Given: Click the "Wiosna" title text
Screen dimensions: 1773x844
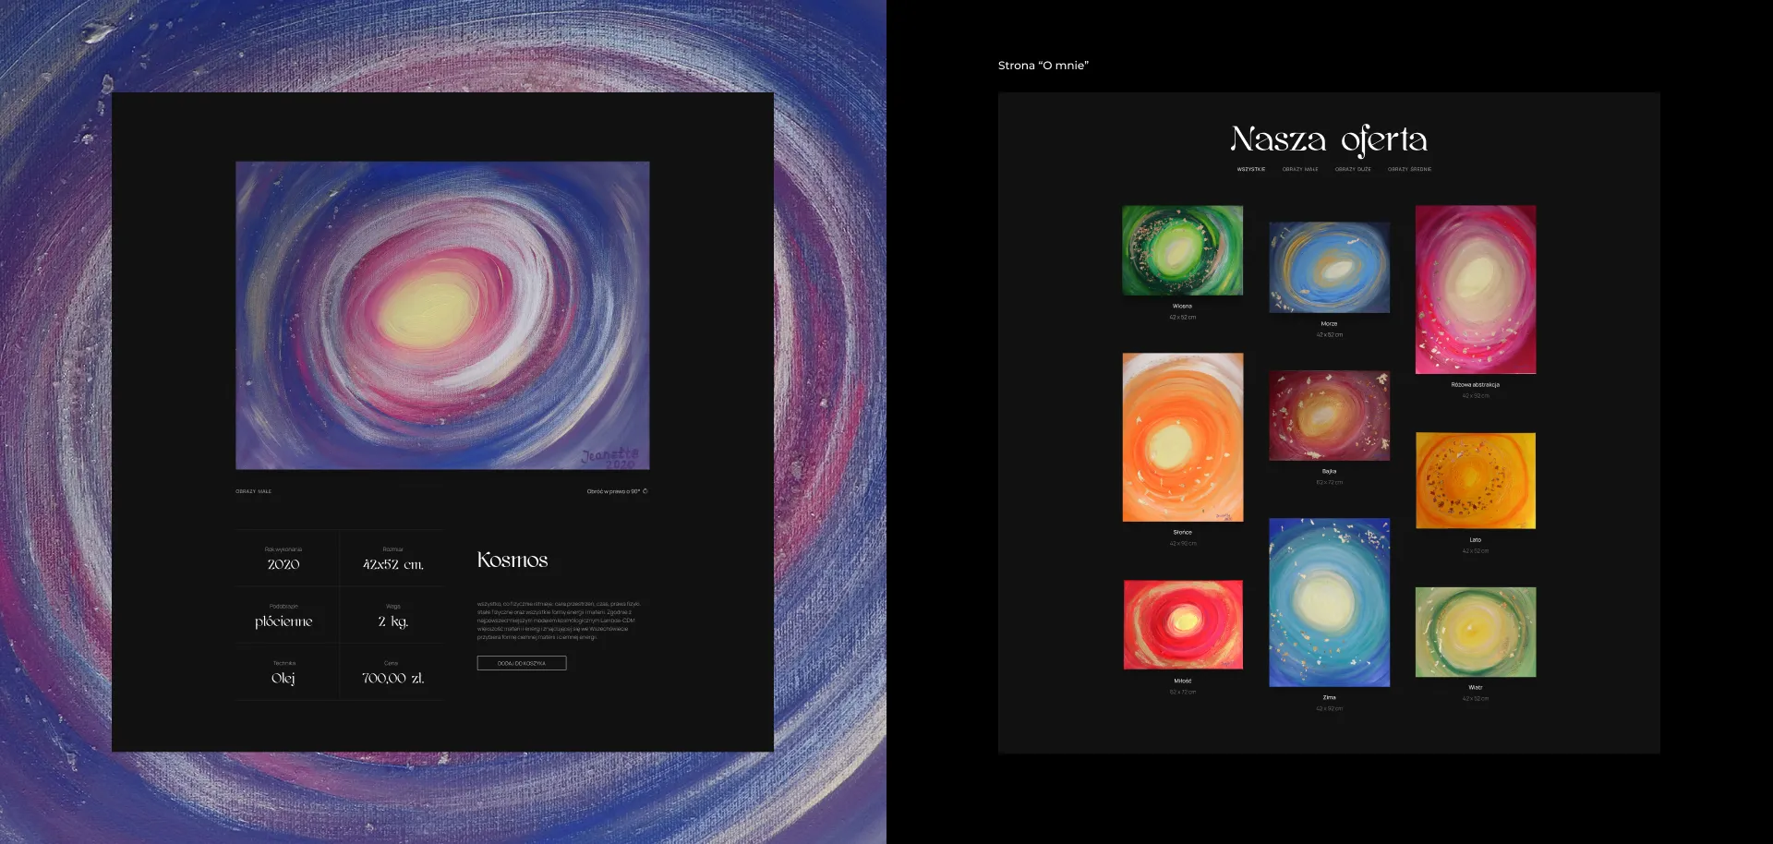Looking at the screenshot, I should tap(1182, 307).
